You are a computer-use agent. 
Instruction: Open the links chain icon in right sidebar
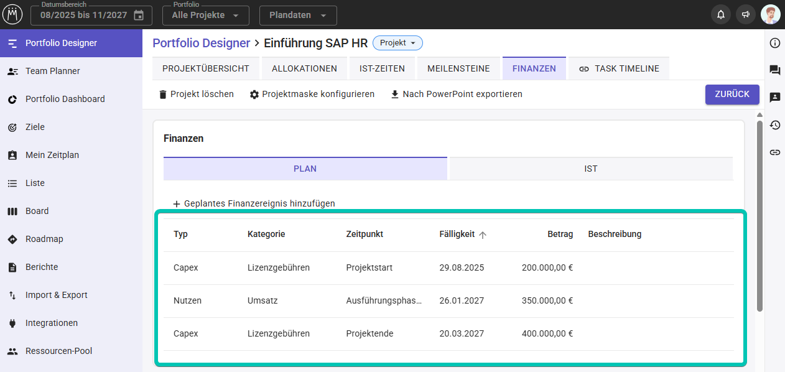click(x=774, y=152)
